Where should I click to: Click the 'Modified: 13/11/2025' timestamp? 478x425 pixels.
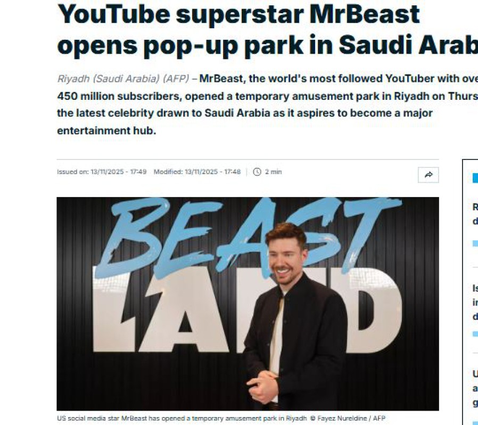click(197, 172)
